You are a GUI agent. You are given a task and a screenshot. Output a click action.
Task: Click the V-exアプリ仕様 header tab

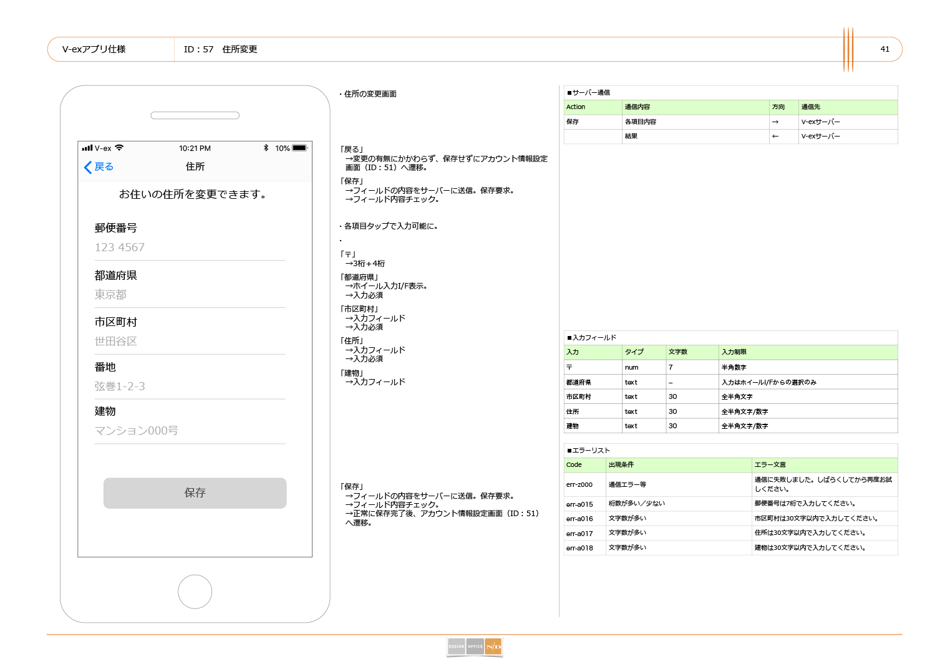94,49
